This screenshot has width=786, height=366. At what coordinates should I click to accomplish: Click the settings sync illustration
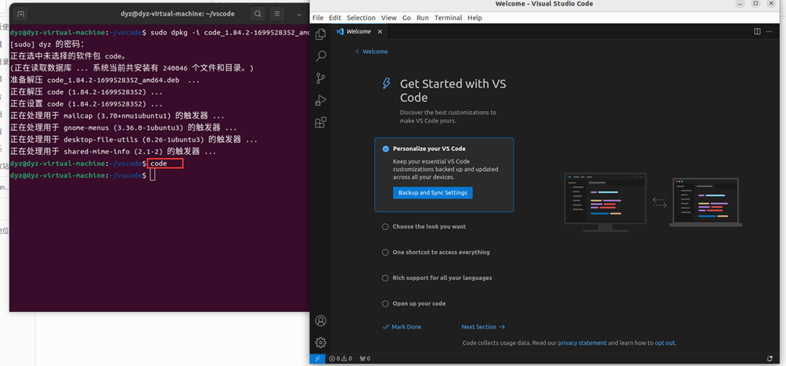point(653,202)
